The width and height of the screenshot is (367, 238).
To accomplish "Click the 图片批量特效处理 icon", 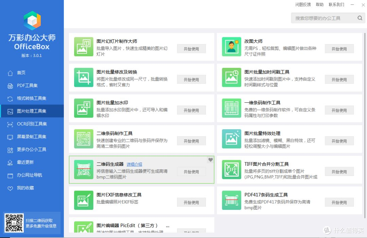I will click(231, 139).
